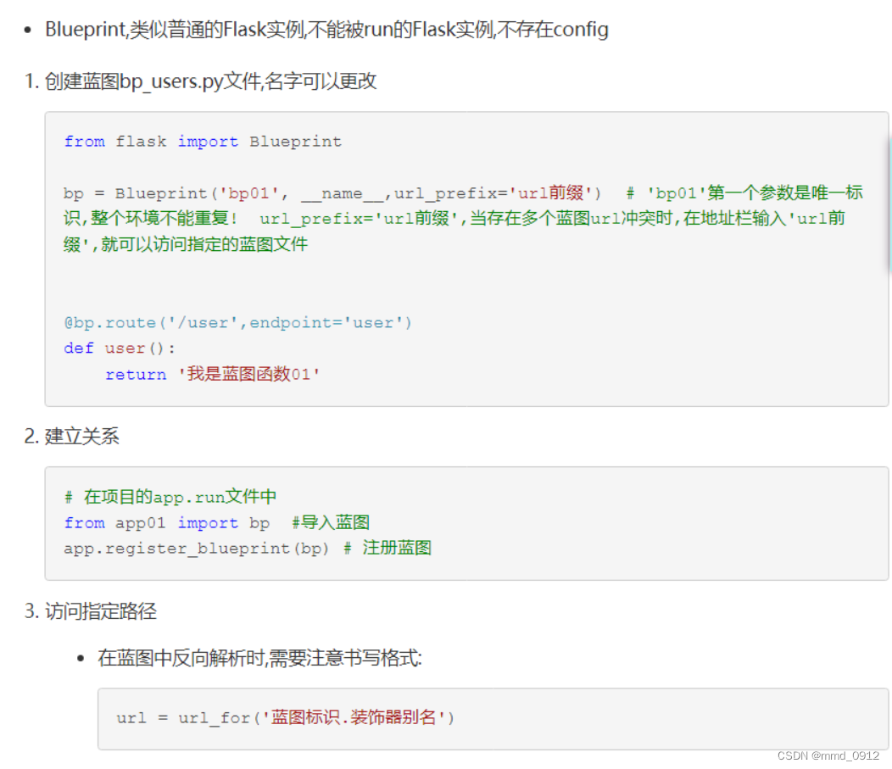Image resolution: width=892 pixels, height=769 pixels.
Task: Click the code line starting 'bp = Blueprint('bp01''
Action: (463, 192)
